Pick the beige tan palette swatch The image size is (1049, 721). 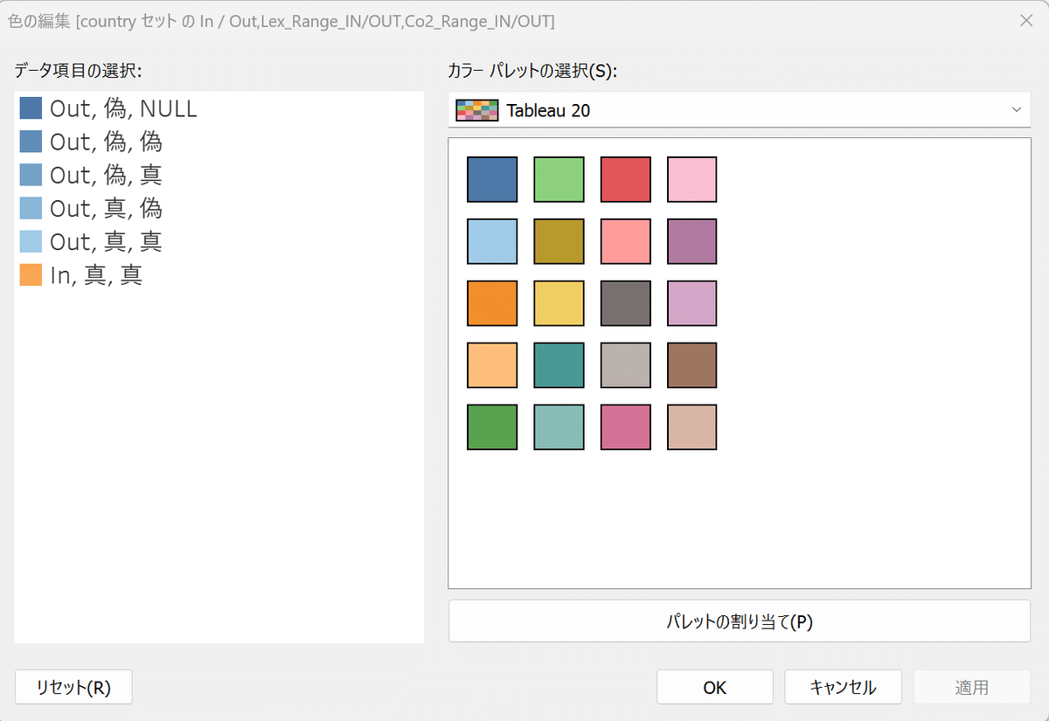[x=692, y=427]
